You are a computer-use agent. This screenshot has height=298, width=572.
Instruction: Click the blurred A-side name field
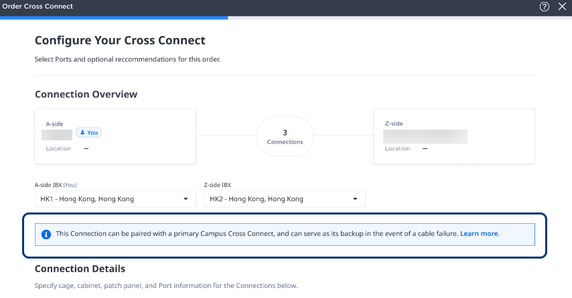pyautogui.click(x=57, y=135)
